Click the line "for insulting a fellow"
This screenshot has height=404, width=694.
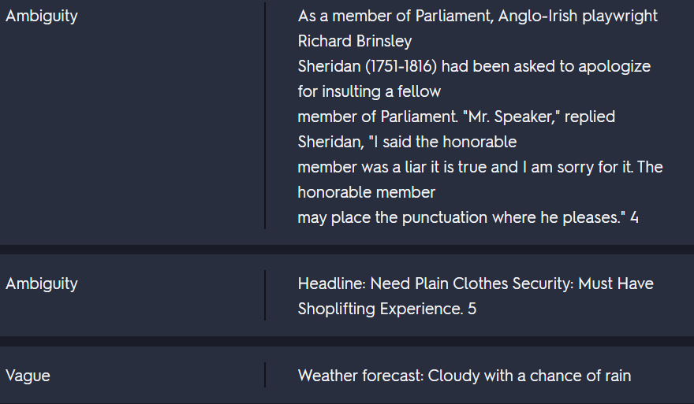(x=369, y=91)
